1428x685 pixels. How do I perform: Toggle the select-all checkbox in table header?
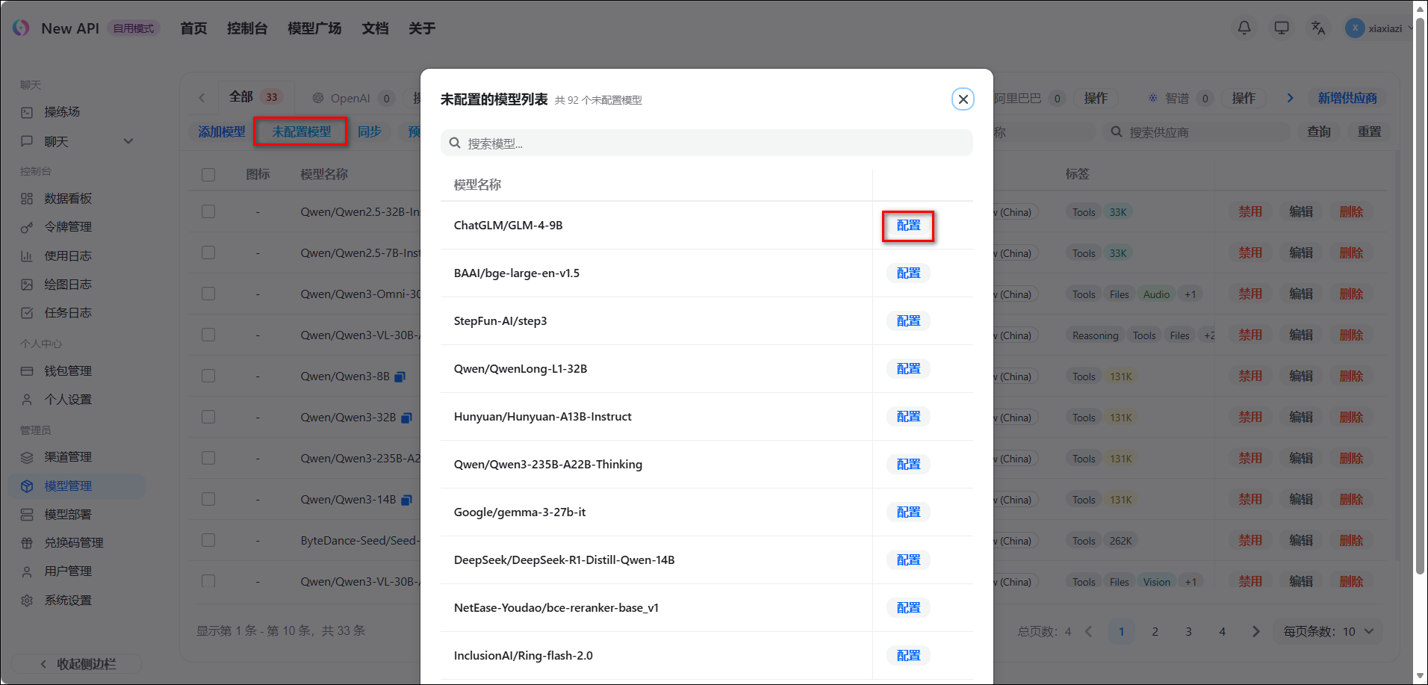(x=208, y=175)
